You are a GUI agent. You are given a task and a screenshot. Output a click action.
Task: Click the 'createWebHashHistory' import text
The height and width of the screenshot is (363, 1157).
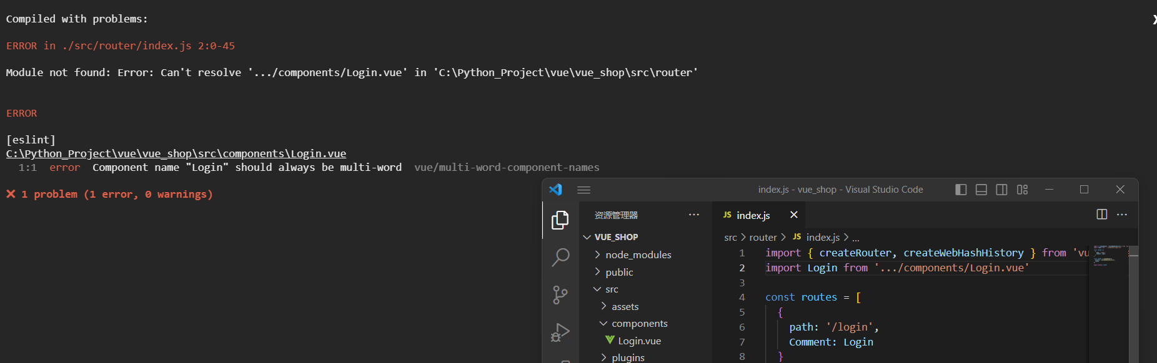[x=963, y=253]
